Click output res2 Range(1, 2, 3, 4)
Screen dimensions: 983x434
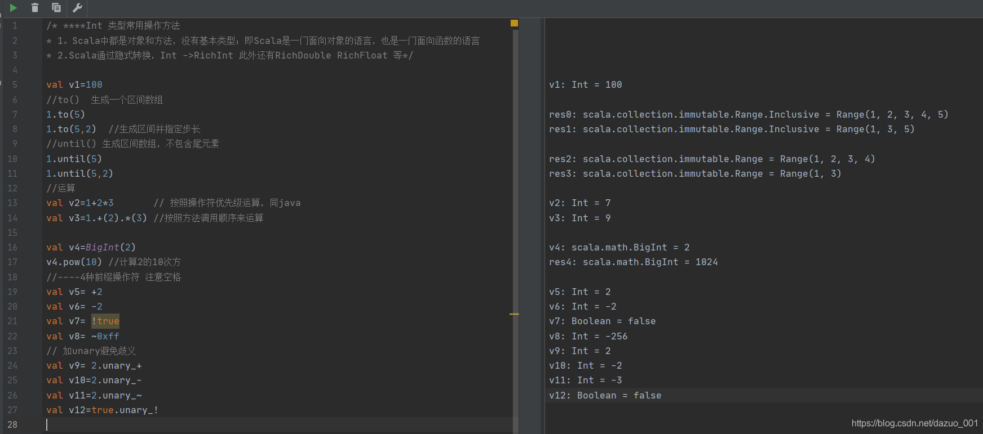click(712, 159)
